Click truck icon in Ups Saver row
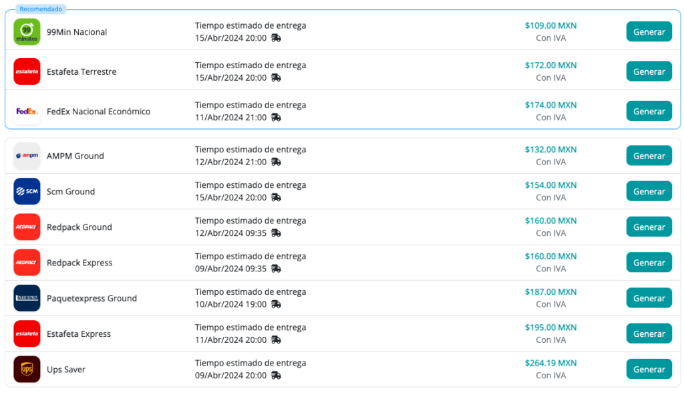This screenshot has width=684, height=395. 276,376
